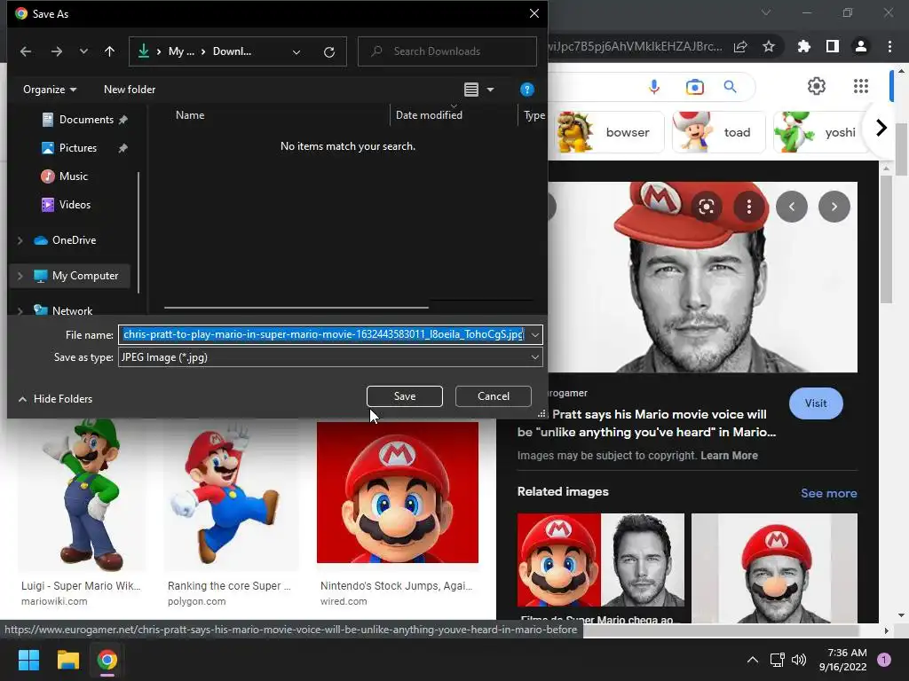Open the Windows Start menu
Viewport: 909px width, 681px height.
pyautogui.click(x=28, y=660)
